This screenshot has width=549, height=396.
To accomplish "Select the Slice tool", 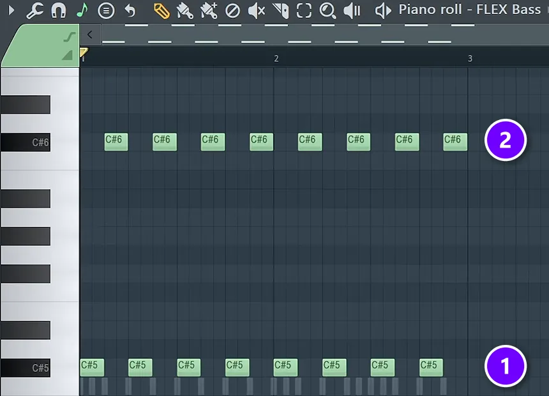I will point(280,11).
